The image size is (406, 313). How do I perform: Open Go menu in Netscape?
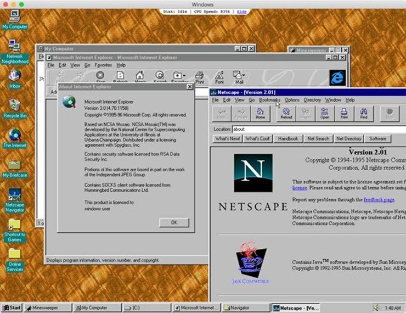252,100
